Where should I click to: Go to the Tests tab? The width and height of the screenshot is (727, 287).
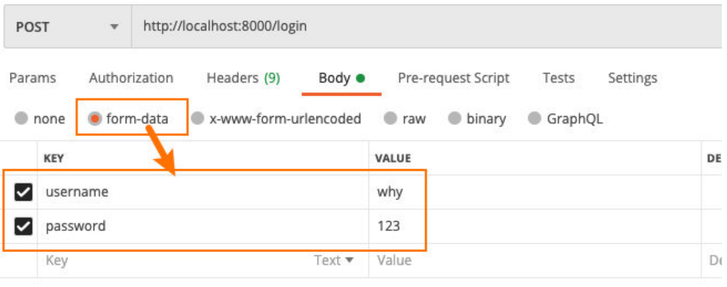(558, 78)
